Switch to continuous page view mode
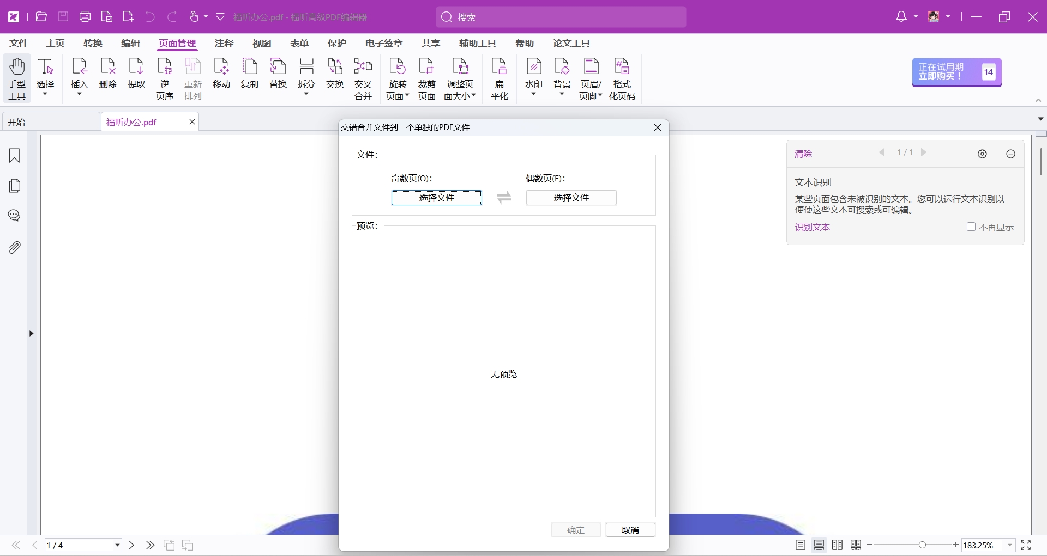The image size is (1047, 556). coord(819,545)
